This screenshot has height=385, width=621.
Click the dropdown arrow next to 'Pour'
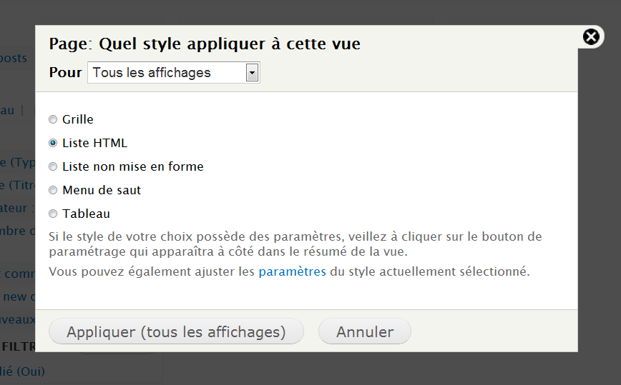[251, 73]
